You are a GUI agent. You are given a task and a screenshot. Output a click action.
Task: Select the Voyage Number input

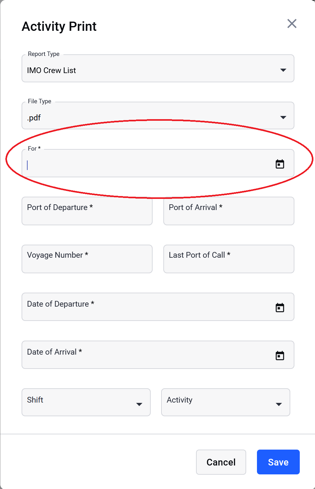pyautogui.click(x=87, y=259)
